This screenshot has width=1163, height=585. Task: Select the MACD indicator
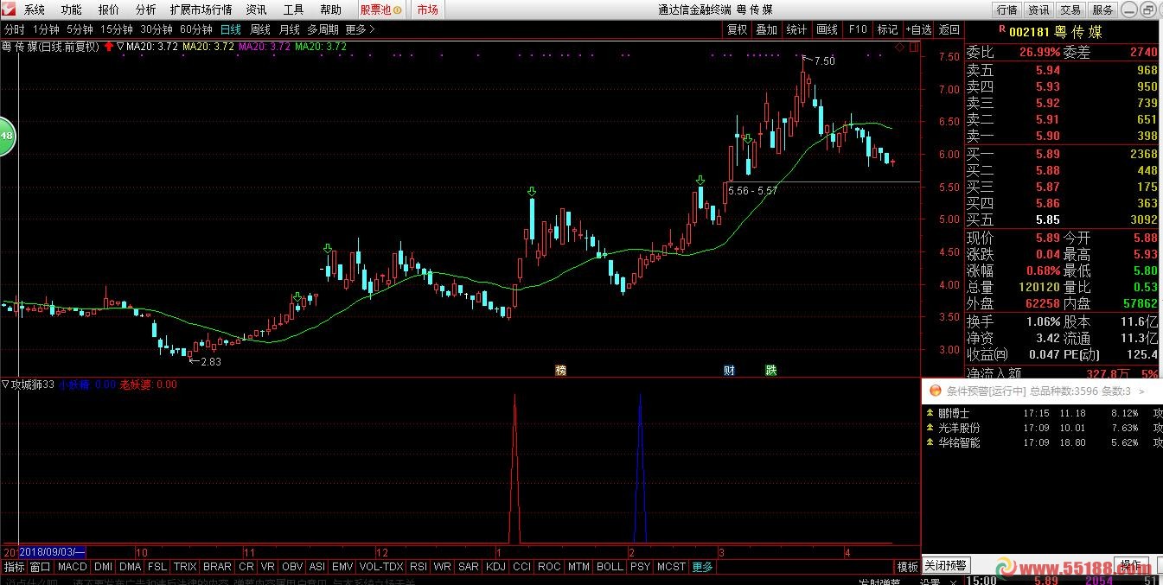(x=73, y=567)
